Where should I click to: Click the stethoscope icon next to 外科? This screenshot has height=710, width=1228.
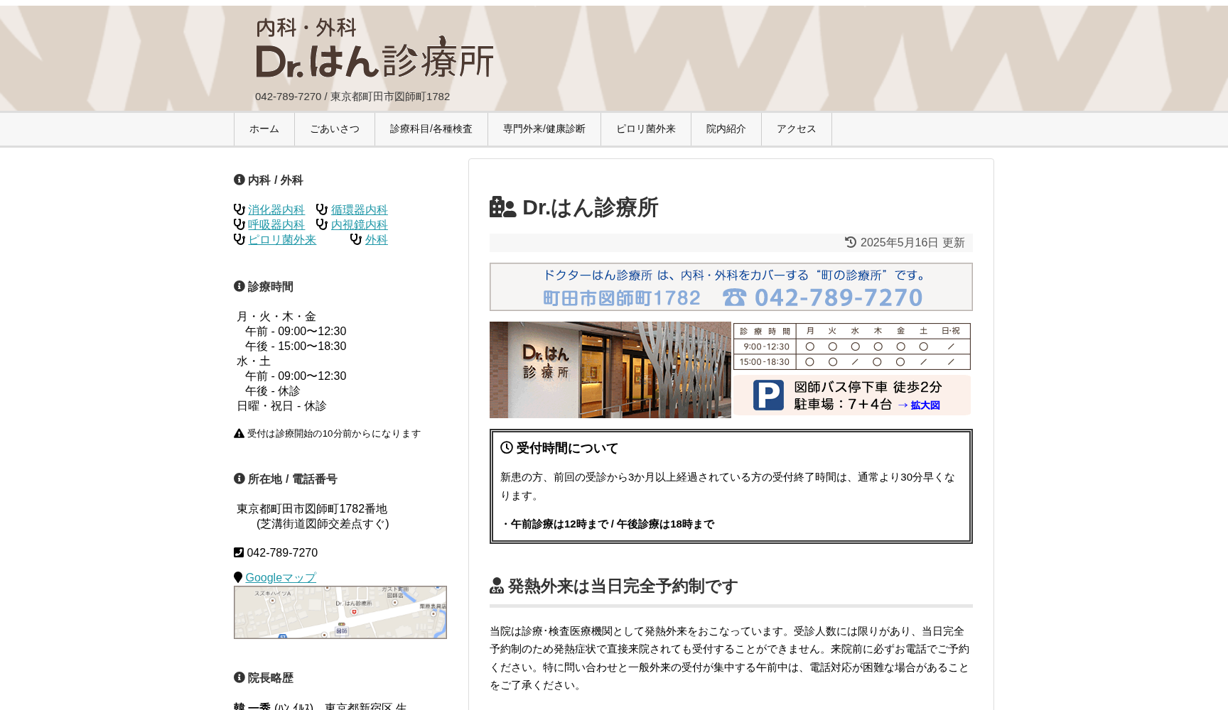point(355,239)
